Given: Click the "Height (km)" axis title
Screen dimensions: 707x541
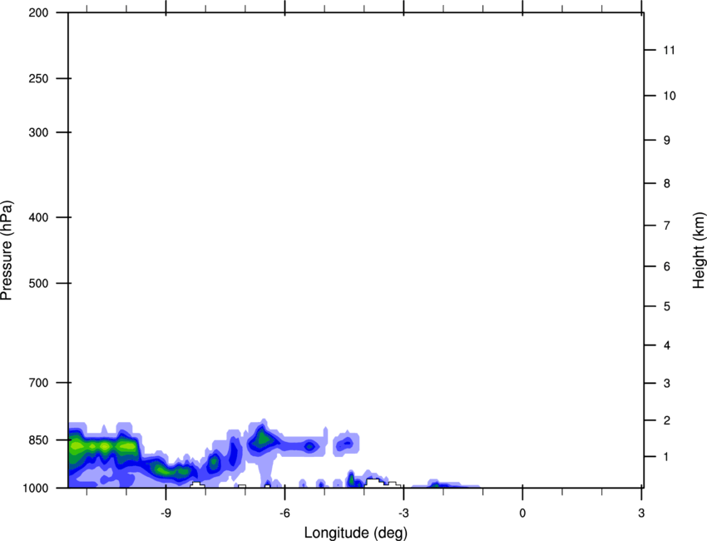Looking at the screenshot, I should pos(699,251).
